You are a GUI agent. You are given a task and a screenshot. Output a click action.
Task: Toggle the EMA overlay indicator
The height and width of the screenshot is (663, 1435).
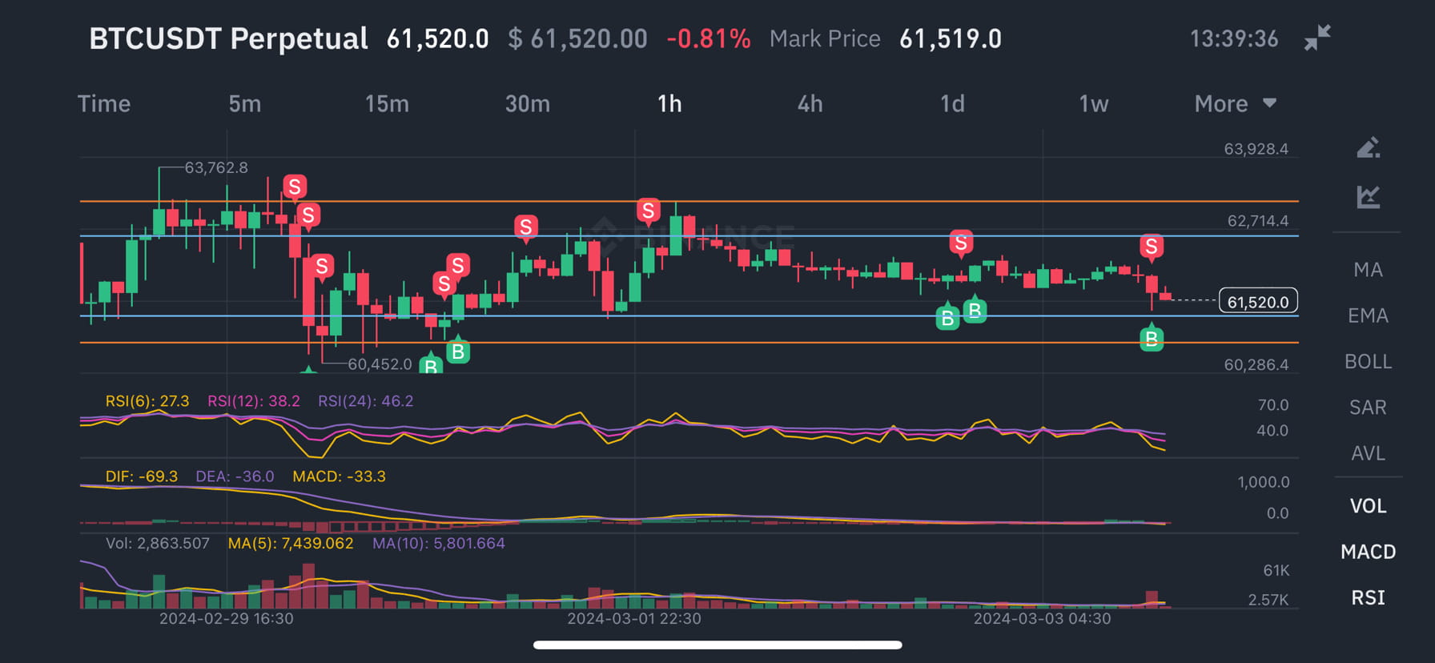point(1368,315)
